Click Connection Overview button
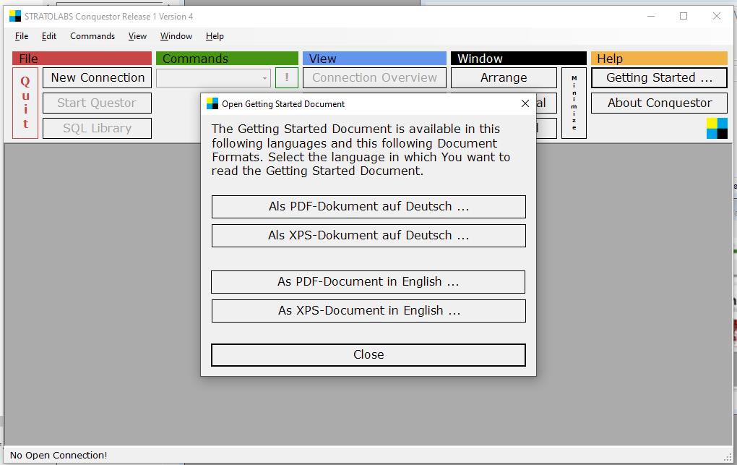Screen dimensions: 737x465 374,77
